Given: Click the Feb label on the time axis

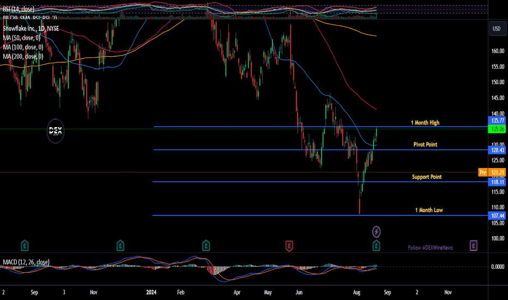Looking at the screenshot, I should click(181, 292).
